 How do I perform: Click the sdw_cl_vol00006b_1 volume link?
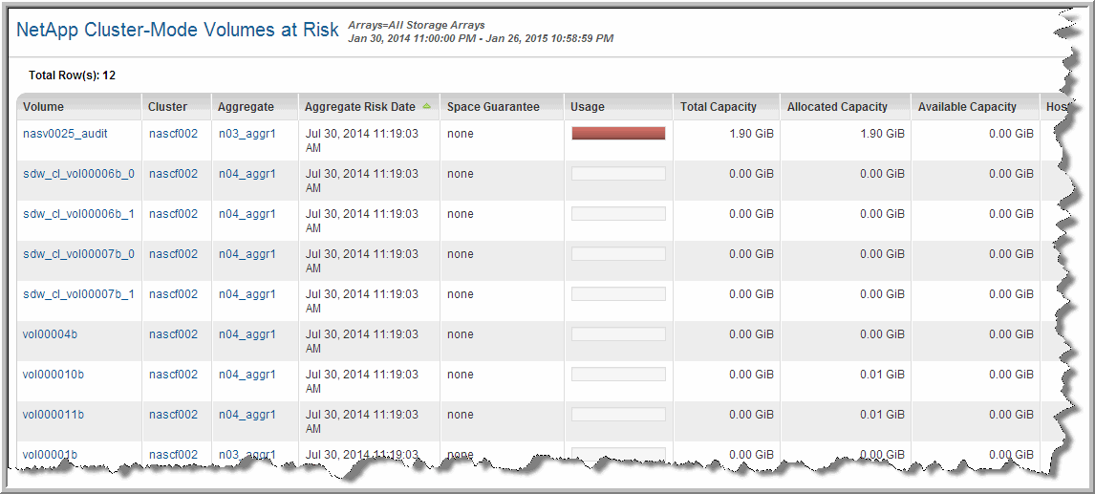click(78, 214)
